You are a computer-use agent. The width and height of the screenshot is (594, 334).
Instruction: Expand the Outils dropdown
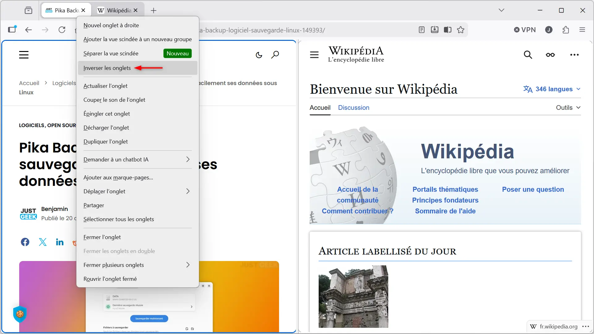568,108
